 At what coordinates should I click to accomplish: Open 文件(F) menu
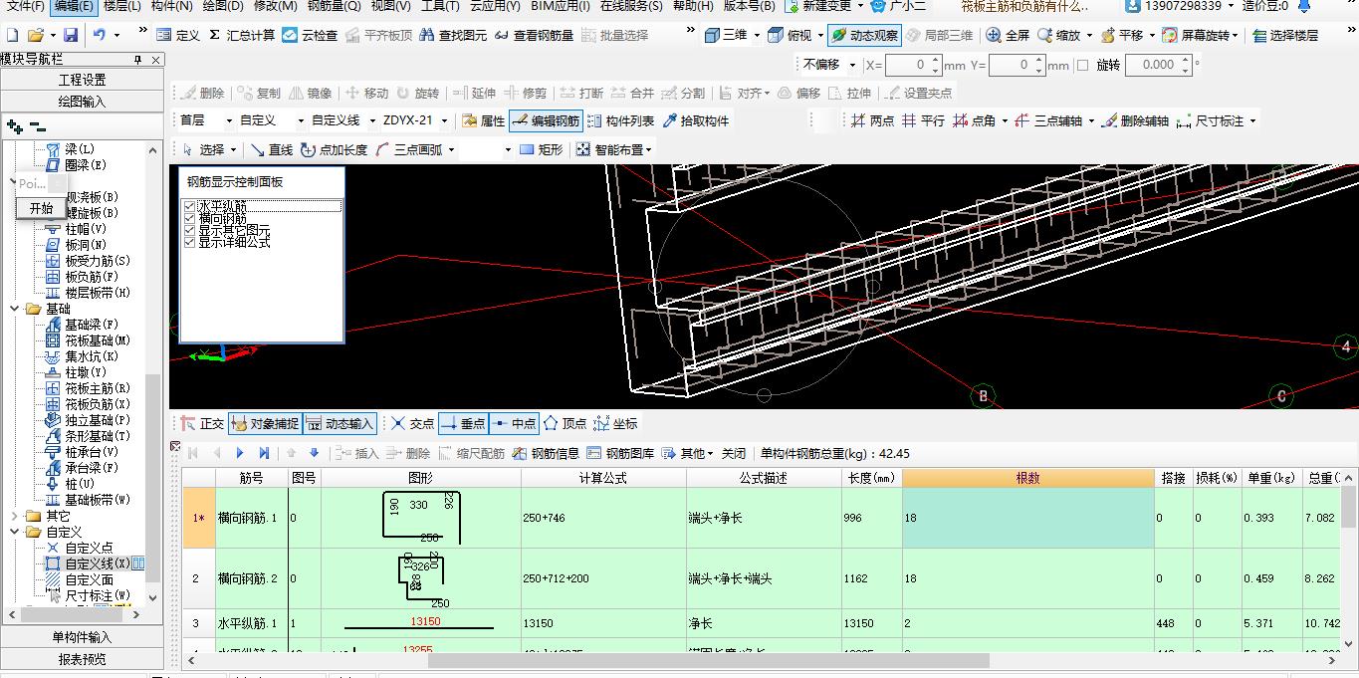[26, 6]
